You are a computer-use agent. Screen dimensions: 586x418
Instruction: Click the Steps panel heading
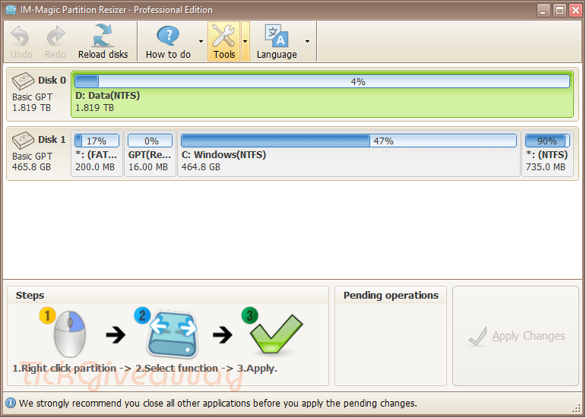(30, 296)
